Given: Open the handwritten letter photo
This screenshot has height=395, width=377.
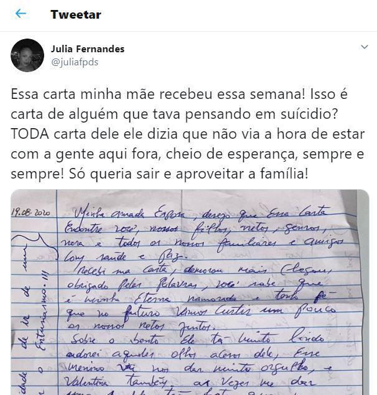Looking at the screenshot, I should [190, 292].
